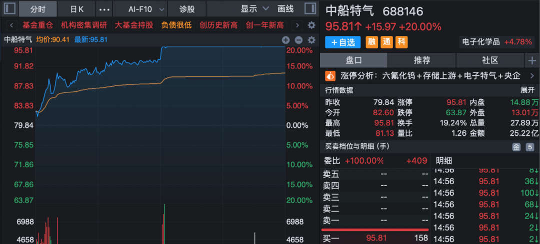Click the 机构密集调研 tag

[x=83, y=25]
